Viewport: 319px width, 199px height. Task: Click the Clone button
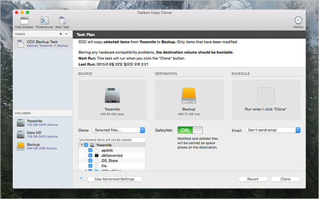(285, 179)
